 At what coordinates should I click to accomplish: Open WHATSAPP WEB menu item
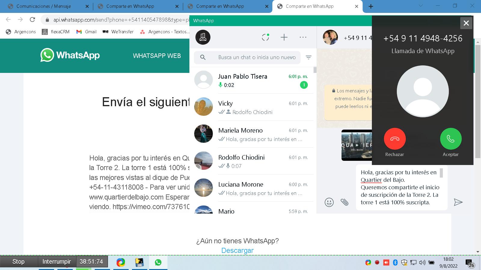[157, 56]
